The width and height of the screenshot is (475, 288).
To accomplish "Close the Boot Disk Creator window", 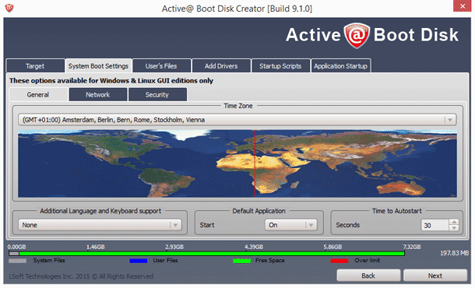I will coord(462,6).
